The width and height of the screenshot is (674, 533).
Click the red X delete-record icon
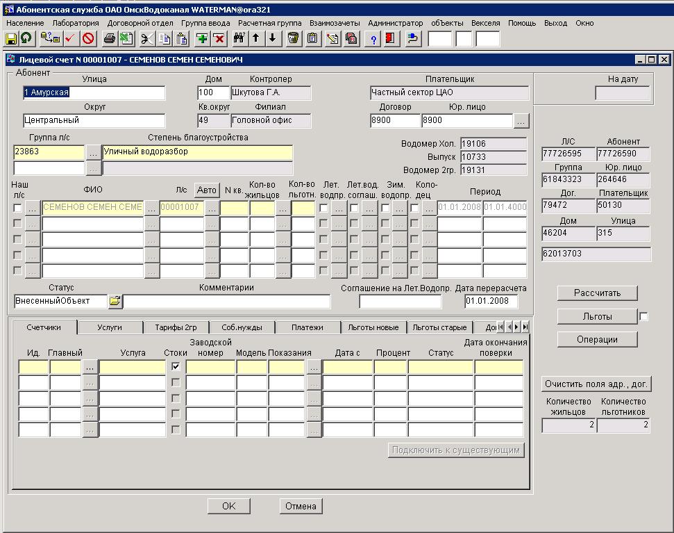[x=219, y=39]
